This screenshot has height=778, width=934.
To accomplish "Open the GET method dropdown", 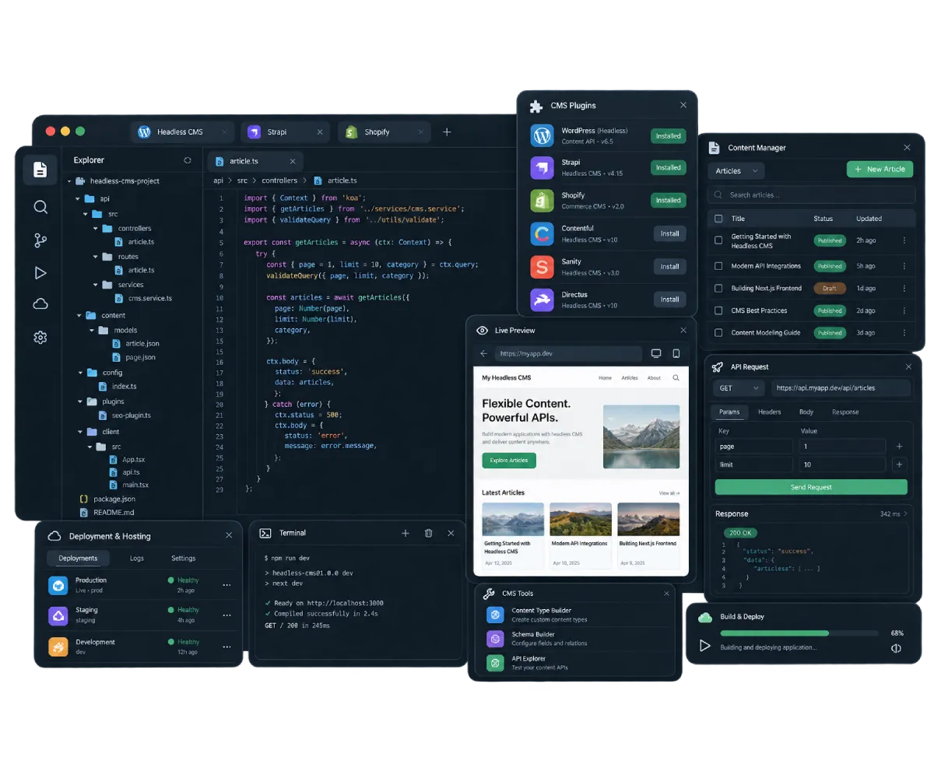I will click(739, 387).
